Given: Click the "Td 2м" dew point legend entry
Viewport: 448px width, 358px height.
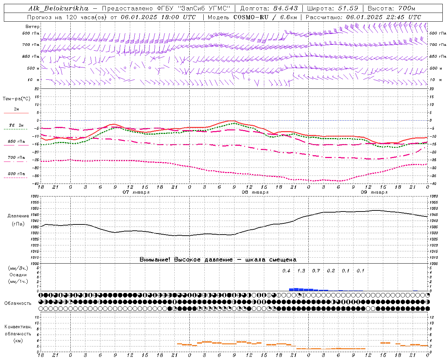Looking at the screenshot, I should click(16, 125).
